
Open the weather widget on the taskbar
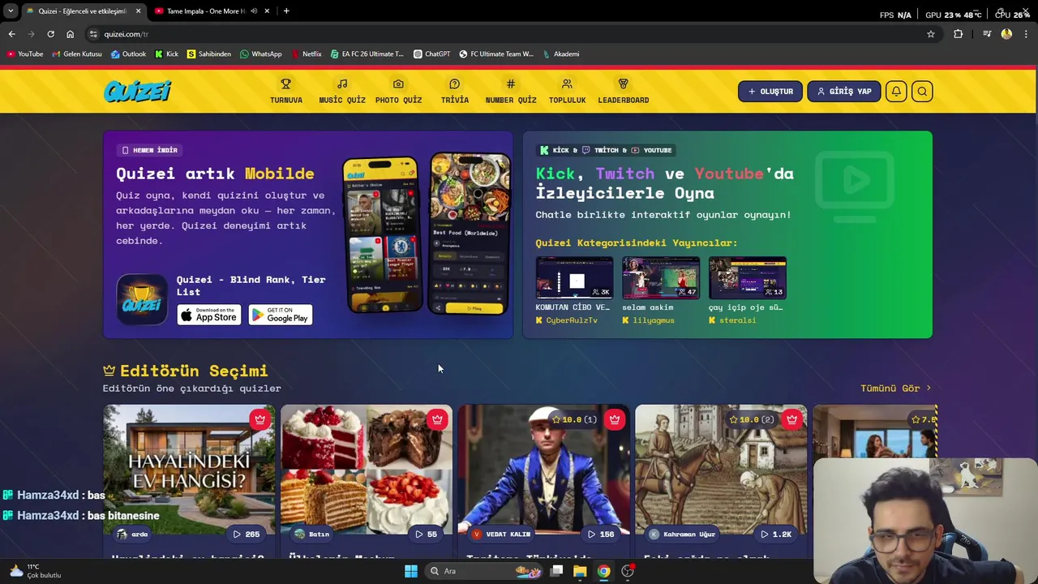click(x=34, y=571)
